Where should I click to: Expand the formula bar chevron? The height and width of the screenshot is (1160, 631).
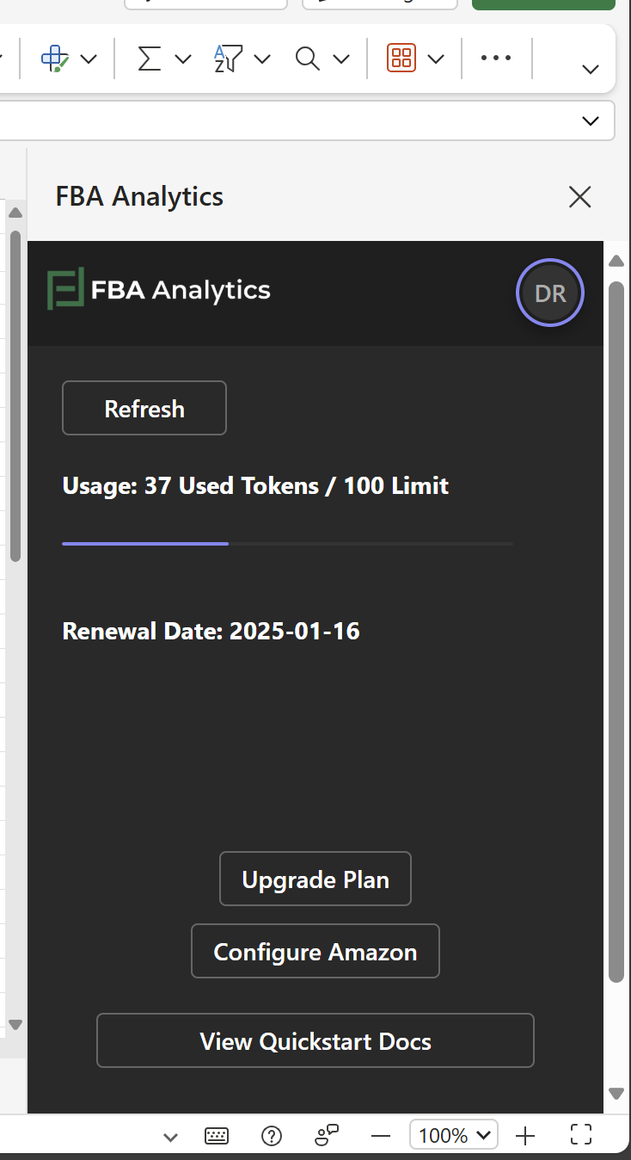coord(591,120)
